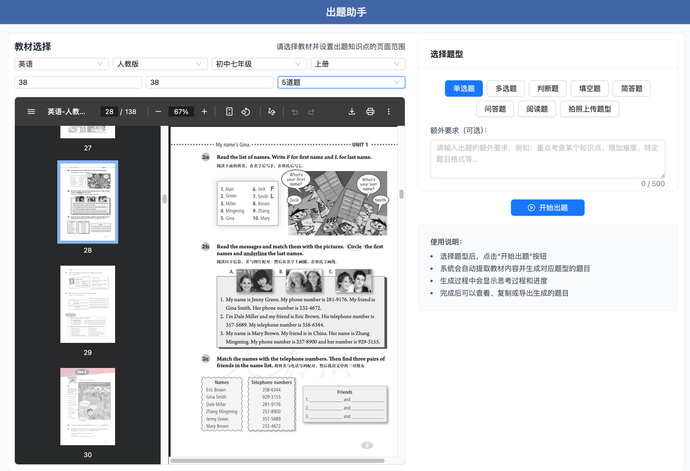
Task: Click the 出题助手 header title
Action: [x=346, y=12]
